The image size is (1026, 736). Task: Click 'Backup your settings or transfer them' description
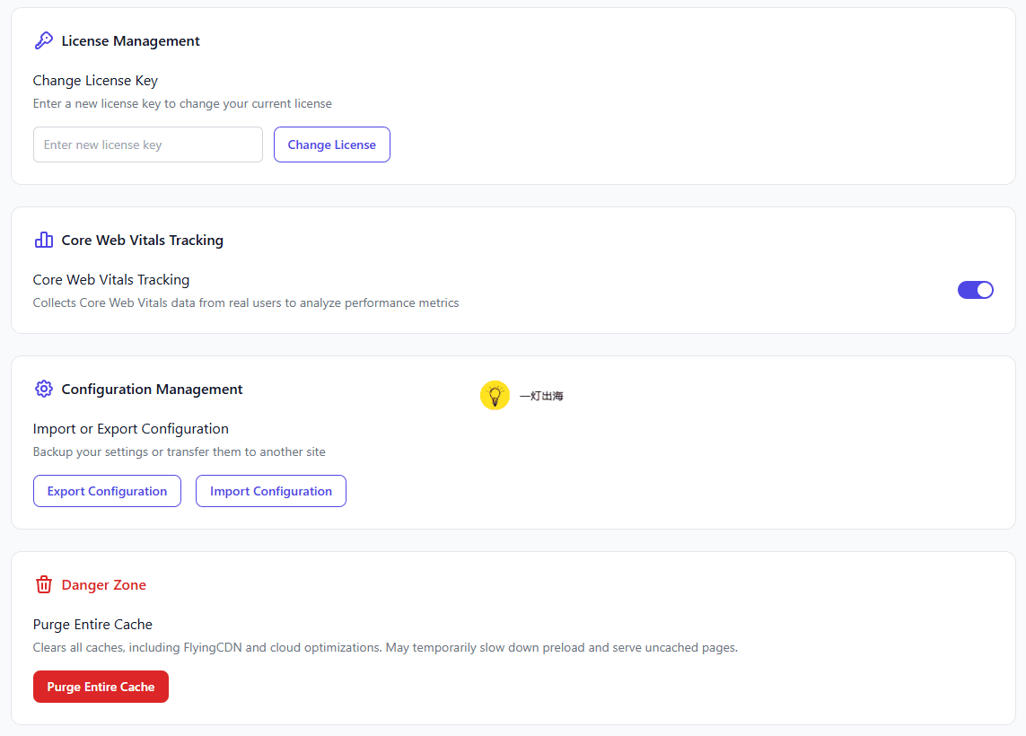click(x=180, y=451)
